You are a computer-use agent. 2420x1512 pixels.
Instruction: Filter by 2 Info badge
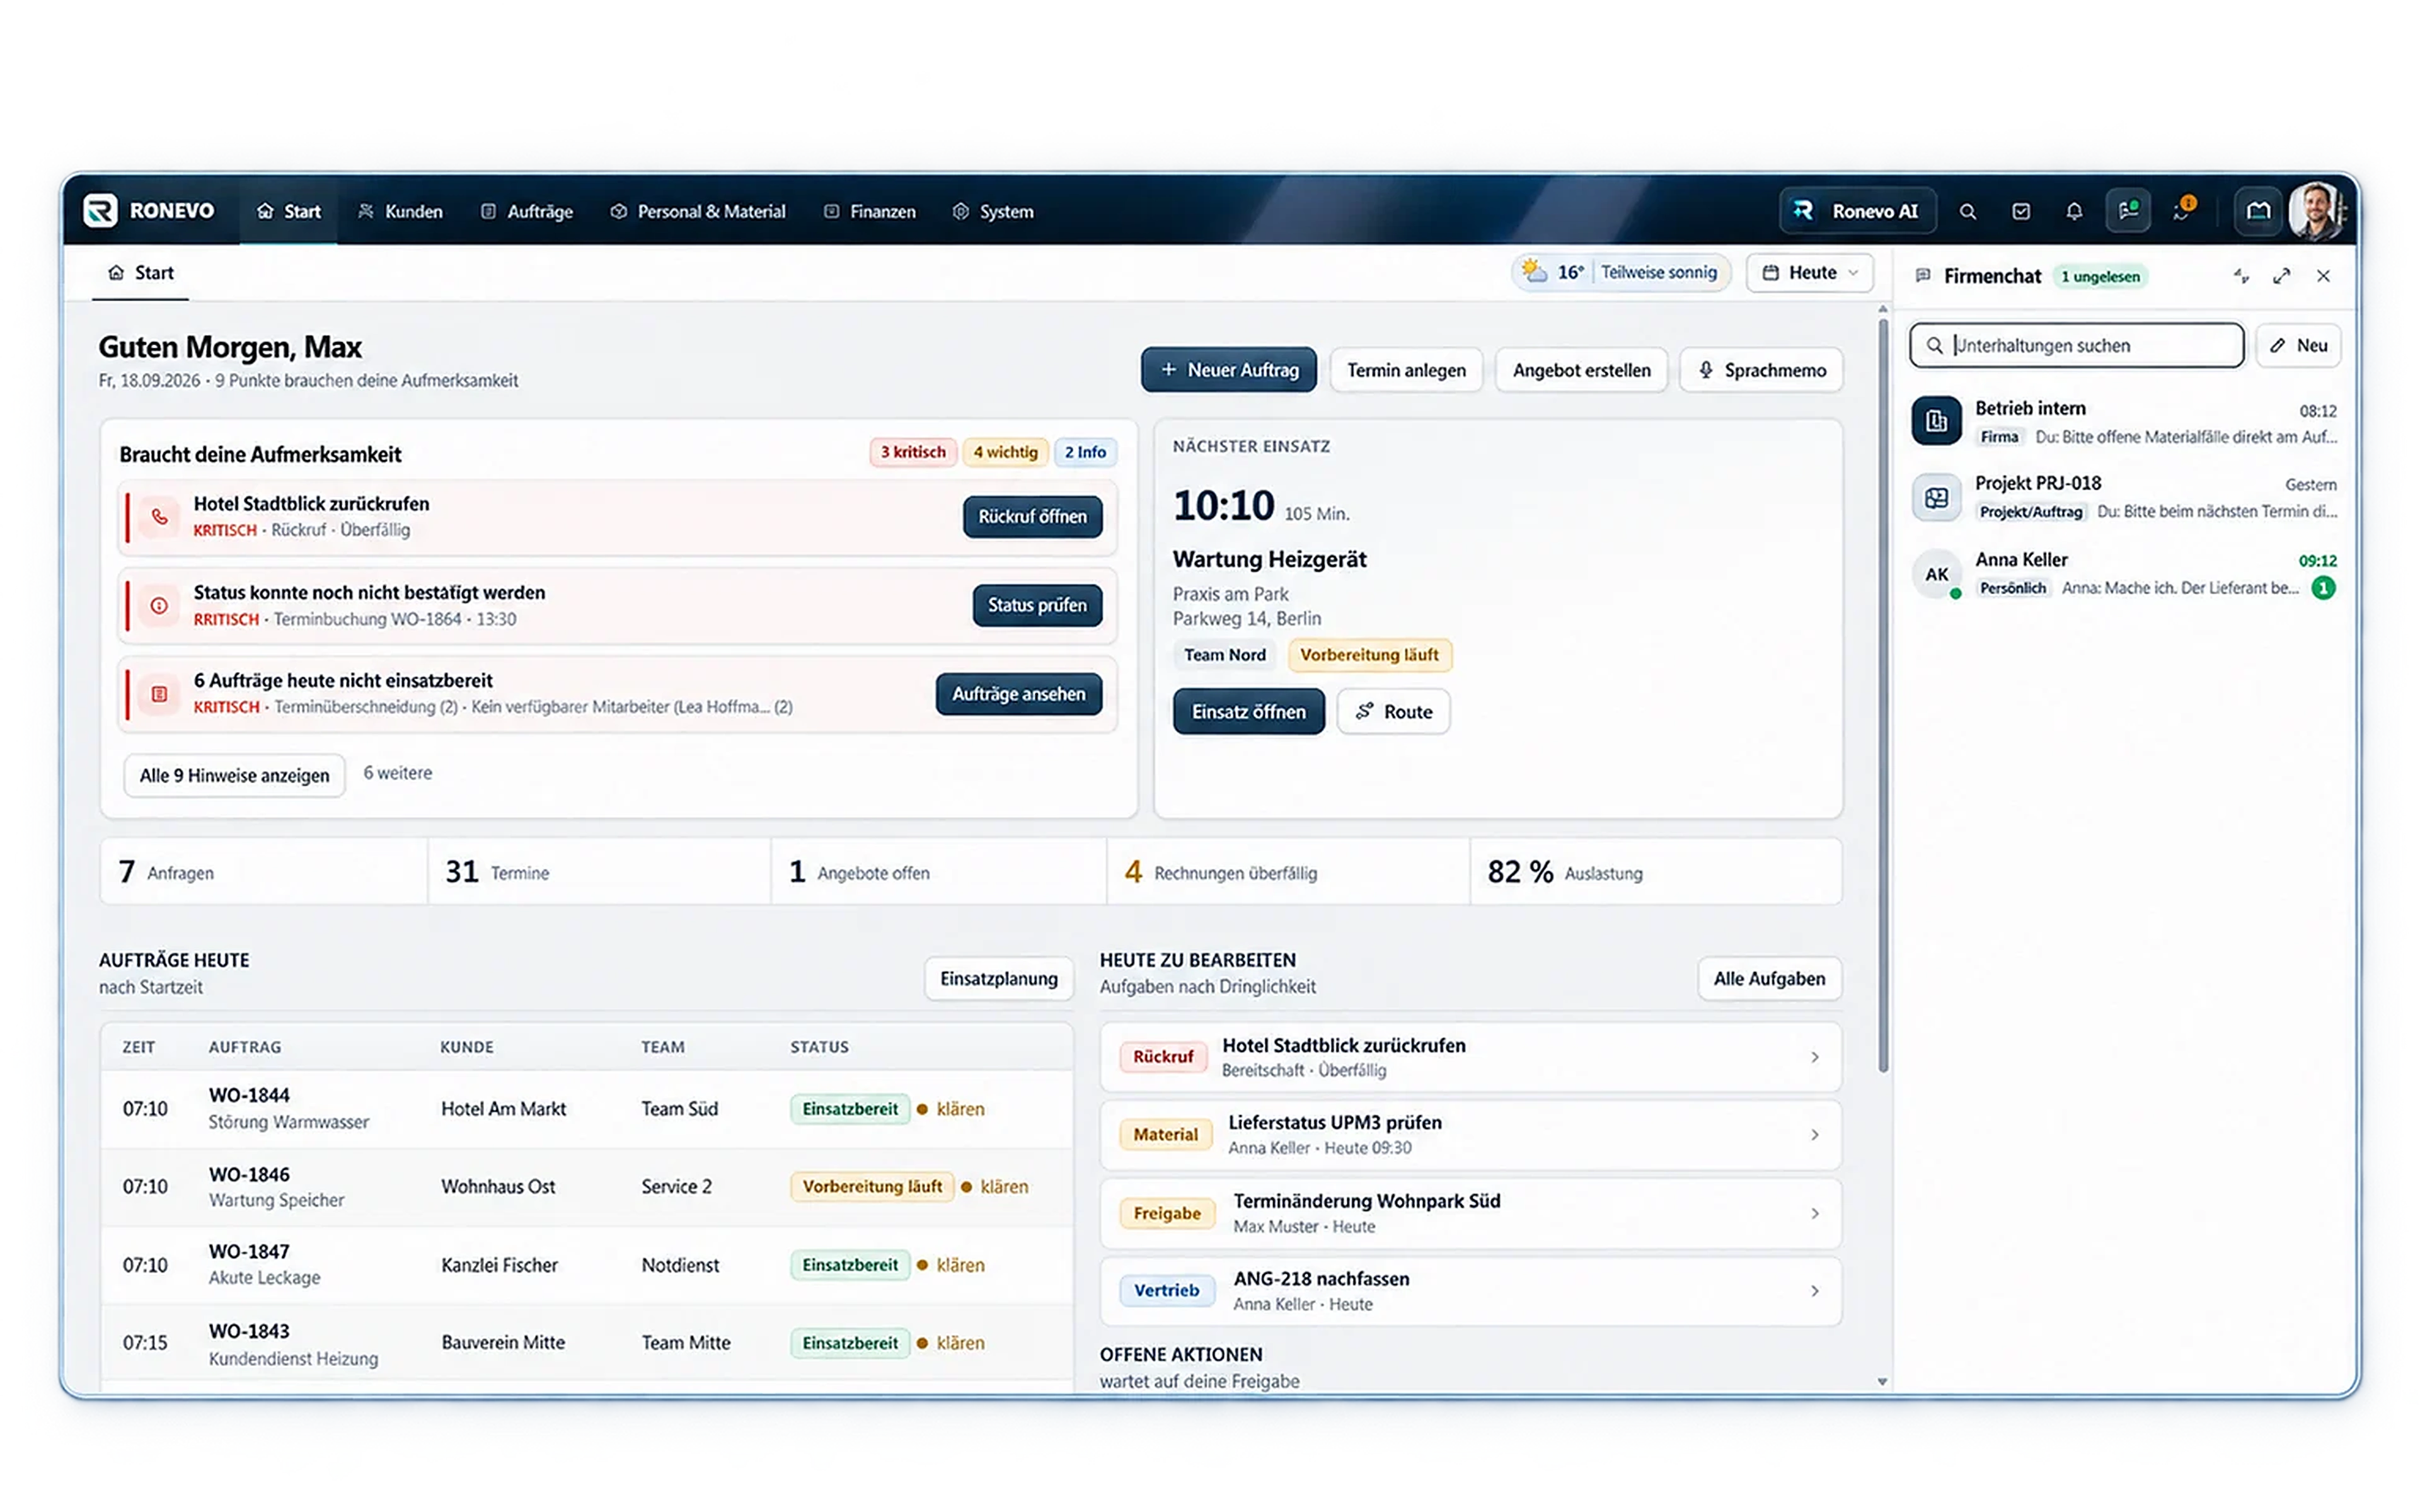[x=1085, y=452]
